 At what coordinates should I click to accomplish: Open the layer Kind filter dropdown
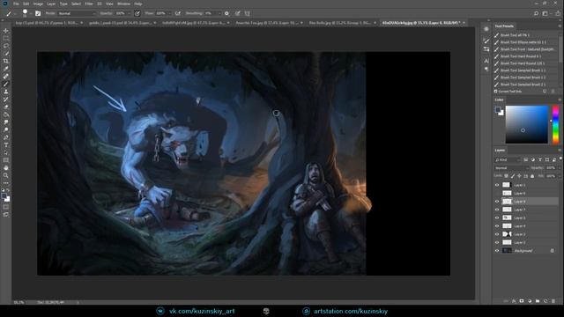click(508, 159)
